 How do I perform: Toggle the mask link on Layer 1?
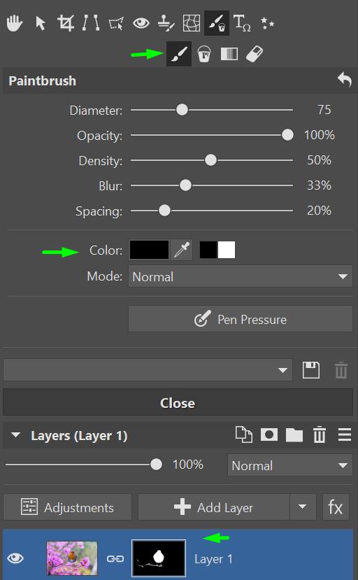pyautogui.click(x=115, y=558)
